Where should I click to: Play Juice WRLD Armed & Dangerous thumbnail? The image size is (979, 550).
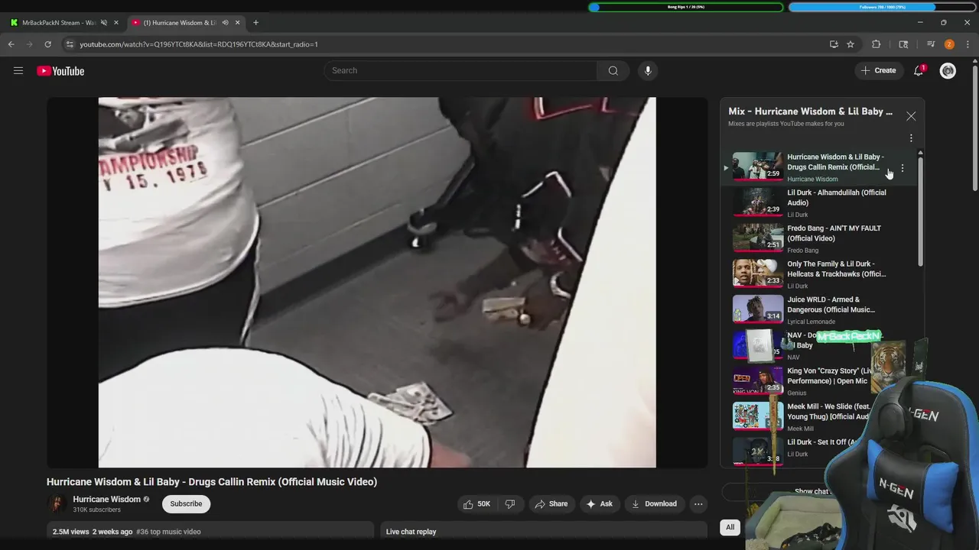pyautogui.click(x=757, y=309)
